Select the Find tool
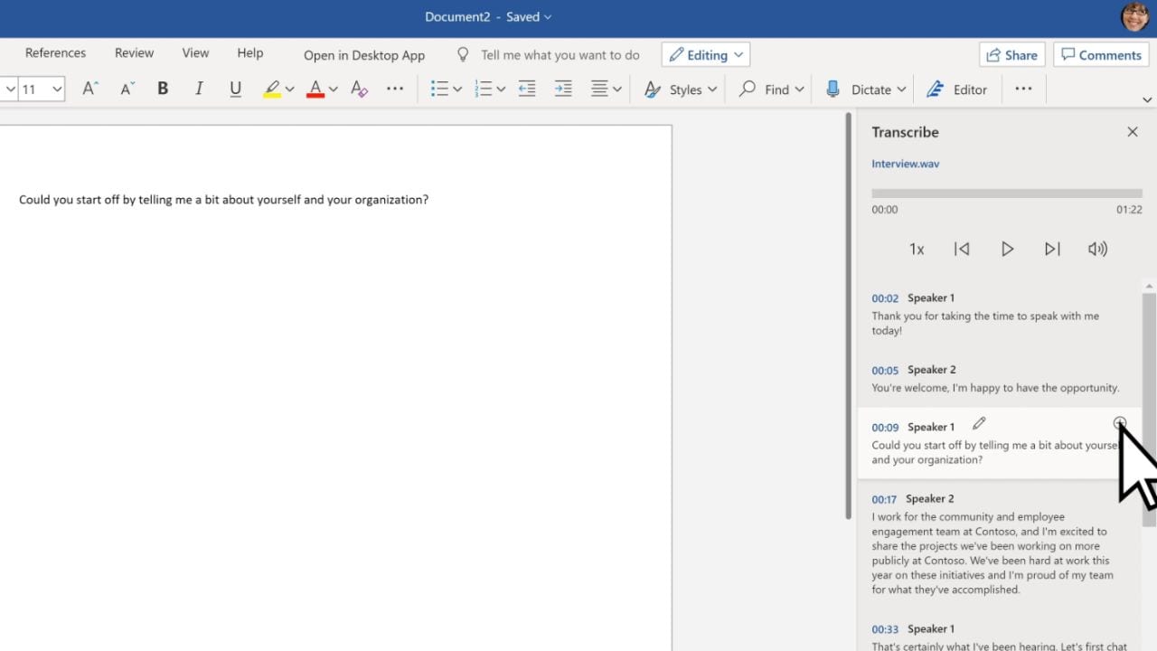Screen dimensions: 1157x651 point(769,89)
